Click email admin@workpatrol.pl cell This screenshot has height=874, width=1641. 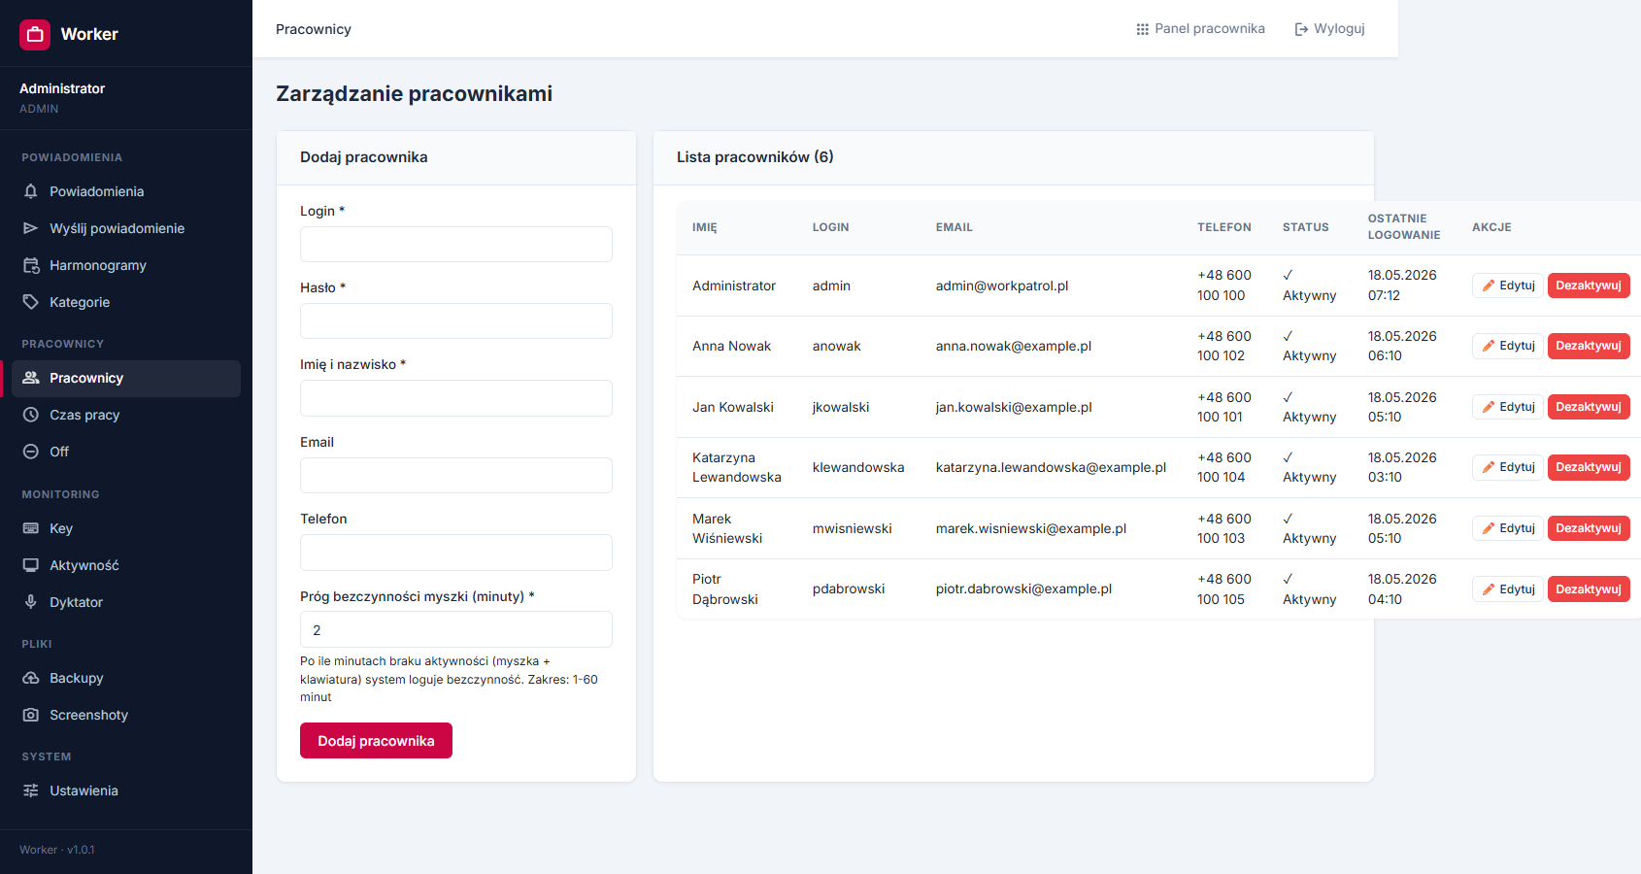[1002, 286]
